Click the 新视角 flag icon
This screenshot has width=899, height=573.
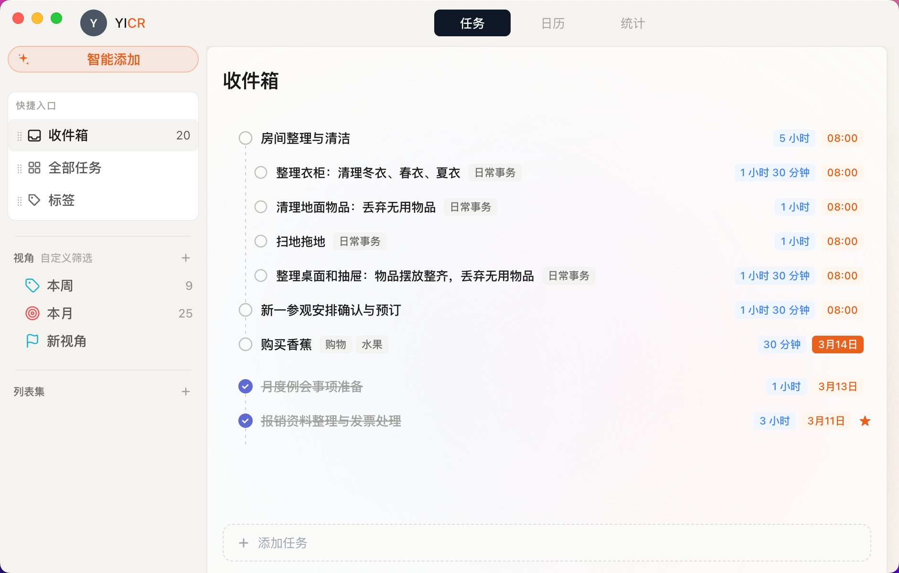[32, 341]
